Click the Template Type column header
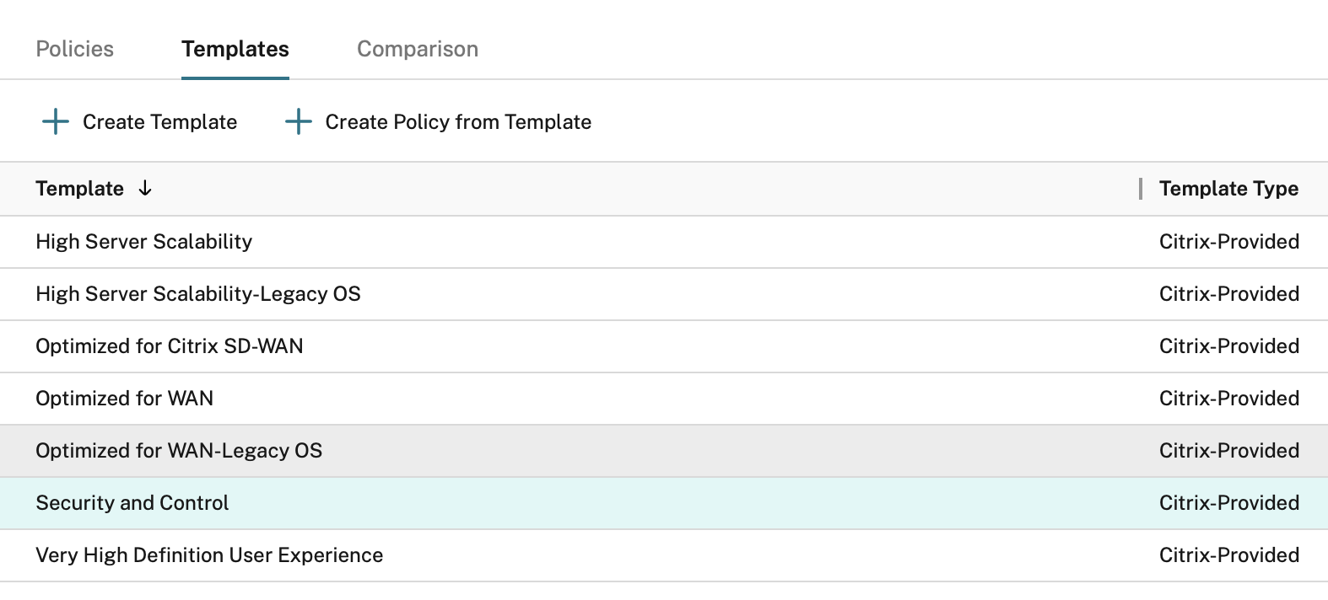 pos(1228,189)
